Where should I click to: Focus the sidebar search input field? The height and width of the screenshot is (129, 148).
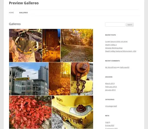click(115, 24)
